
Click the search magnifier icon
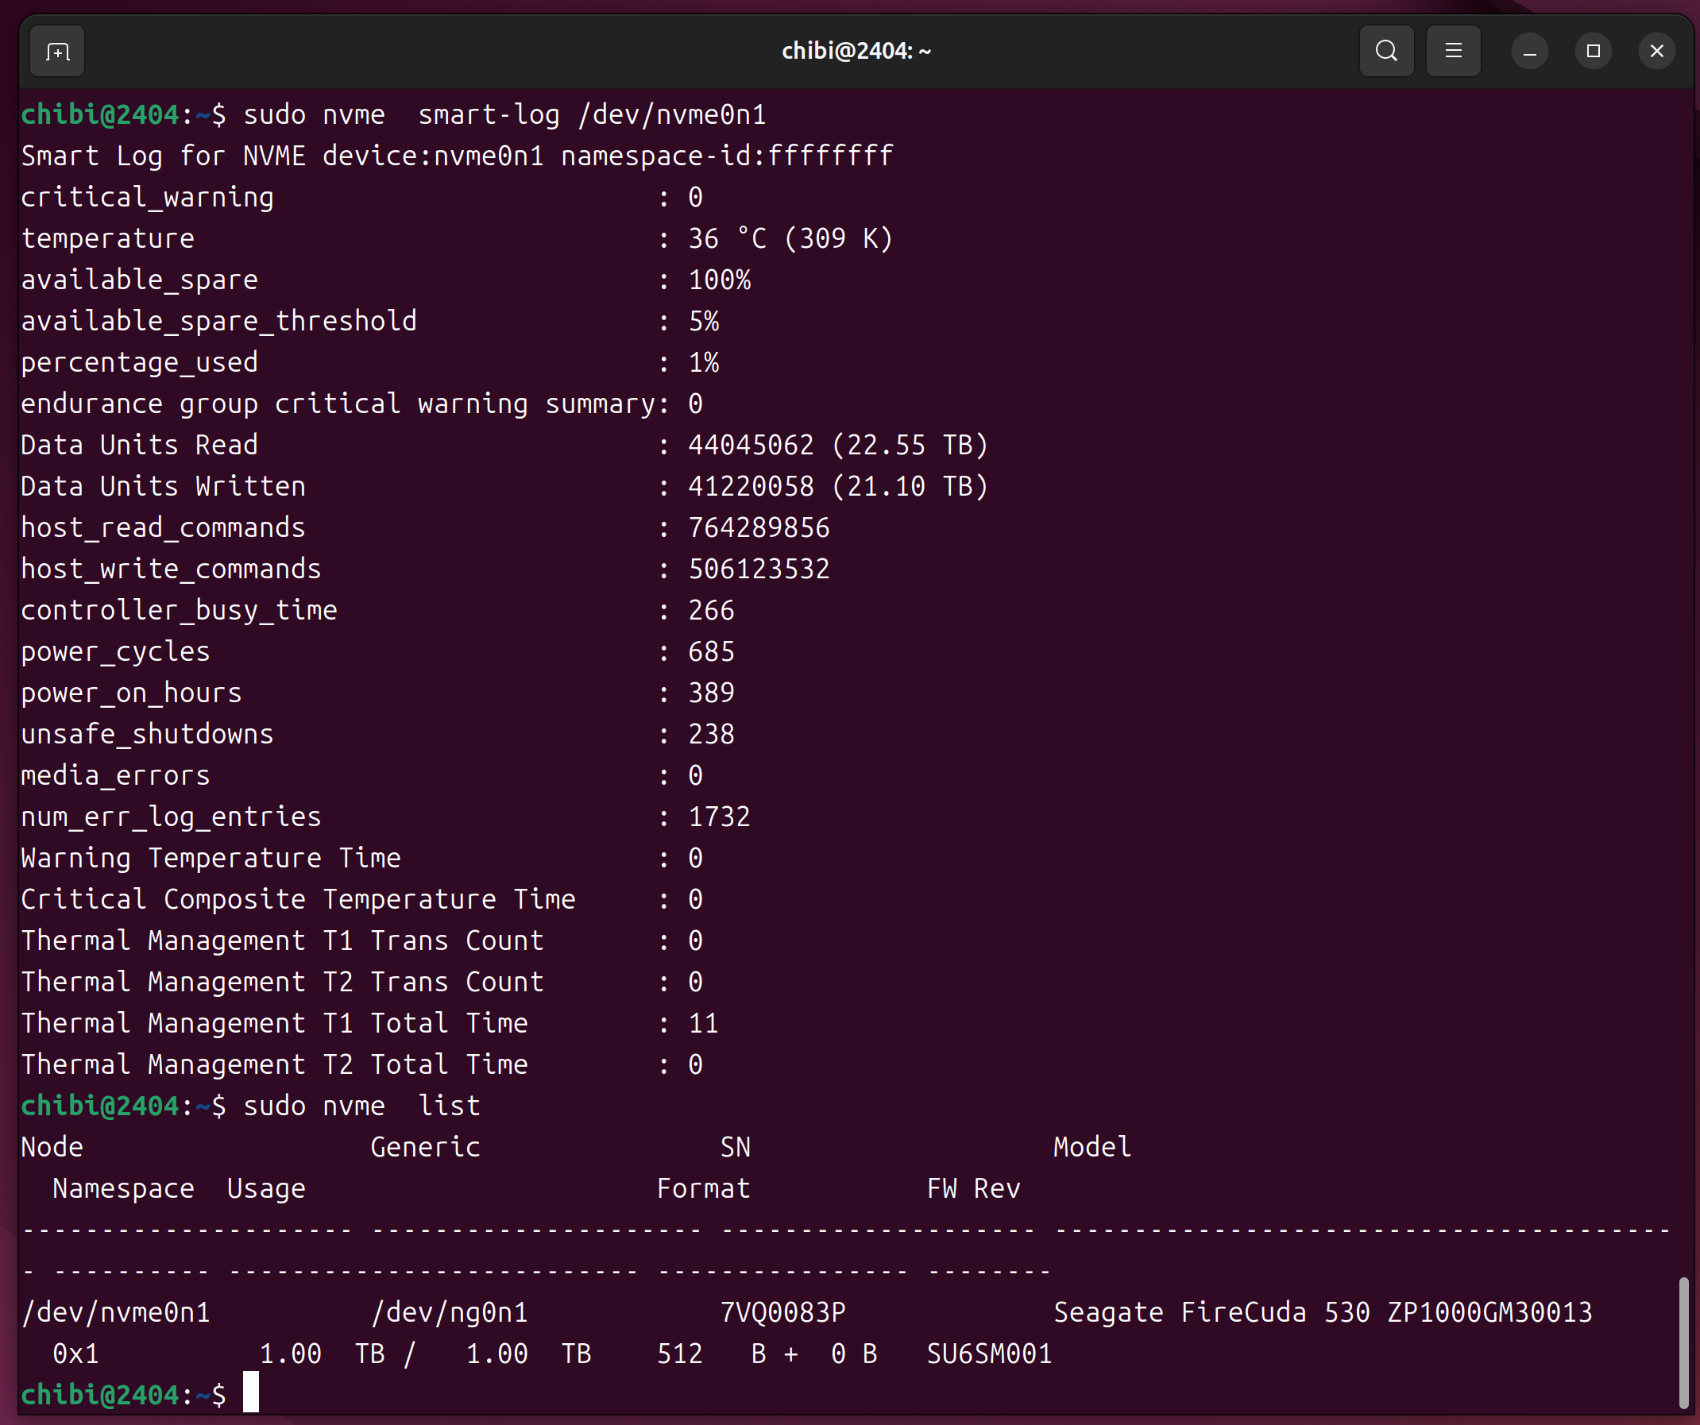1386,51
